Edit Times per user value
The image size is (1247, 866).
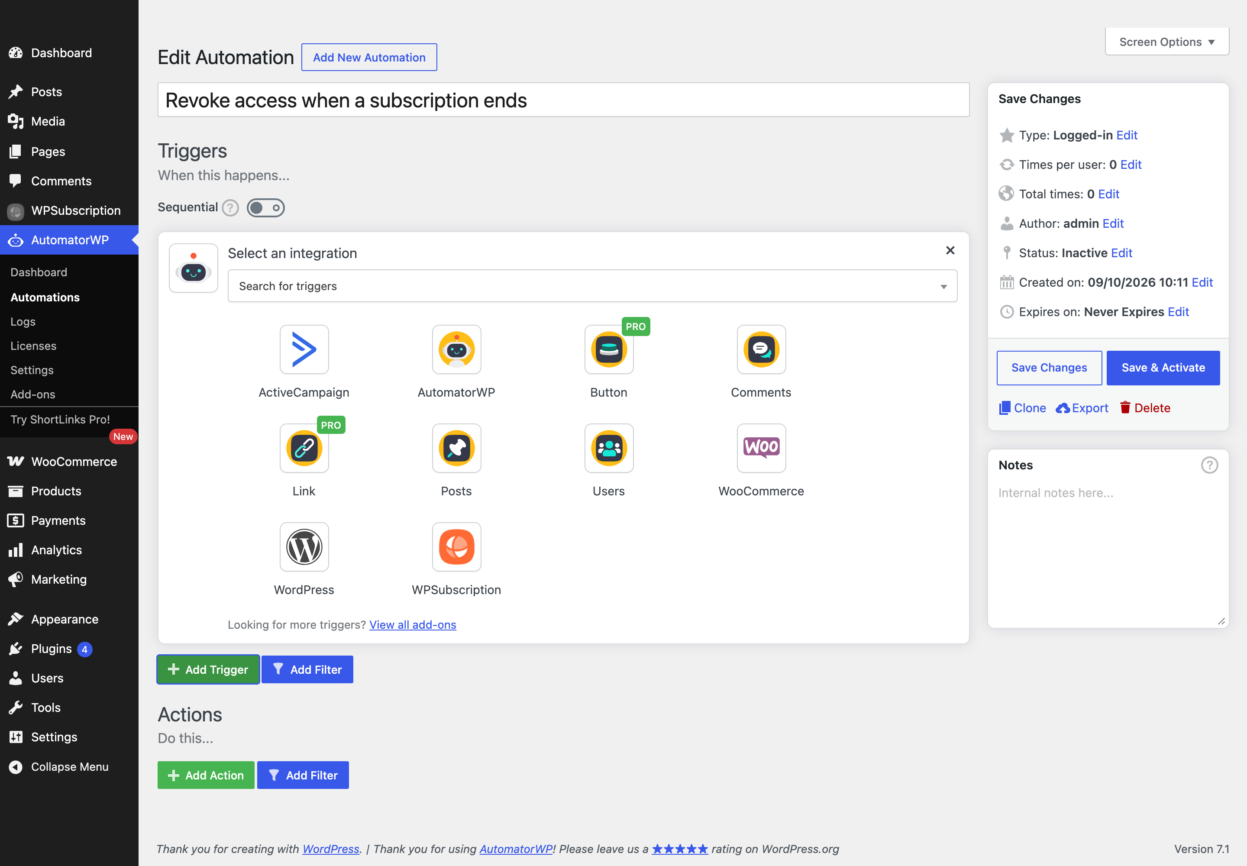tap(1131, 165)
